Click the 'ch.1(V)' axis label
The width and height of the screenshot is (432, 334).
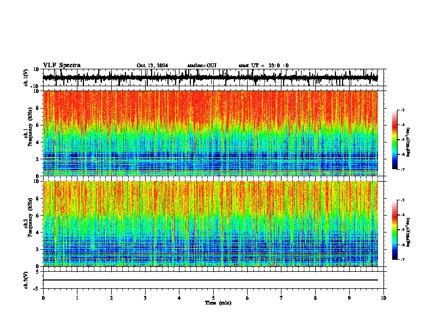click(x=26, y=77)
